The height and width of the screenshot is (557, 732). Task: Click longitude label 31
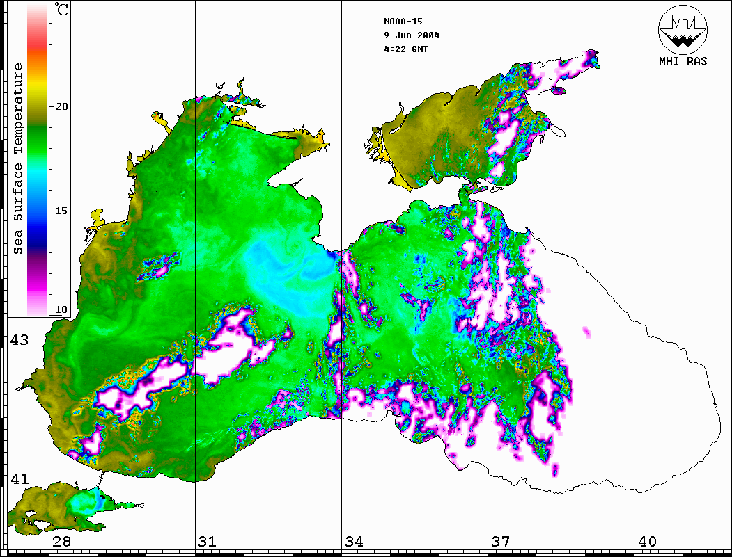[208, 542]
